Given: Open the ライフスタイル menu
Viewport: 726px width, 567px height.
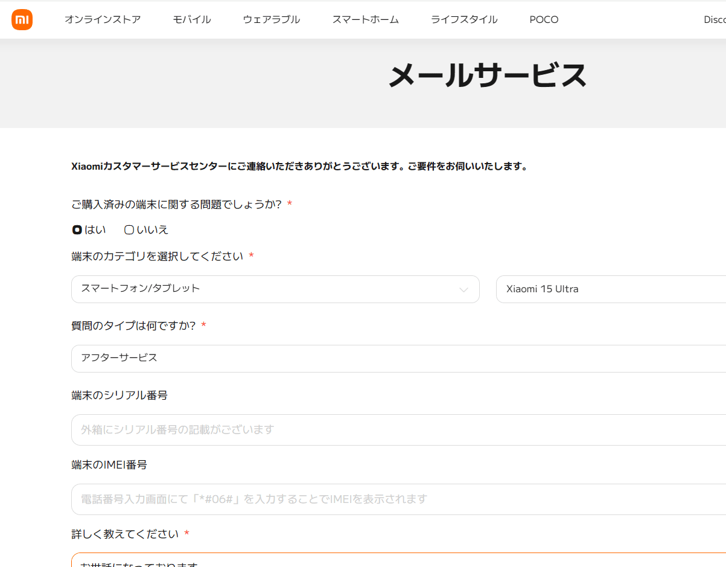Looking at the screenshot, I should click(x=464, y=20).
